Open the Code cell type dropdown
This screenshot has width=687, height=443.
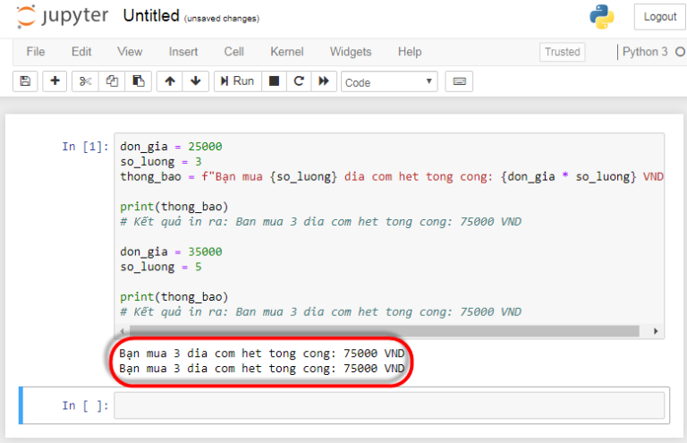(x=389, y=82)
